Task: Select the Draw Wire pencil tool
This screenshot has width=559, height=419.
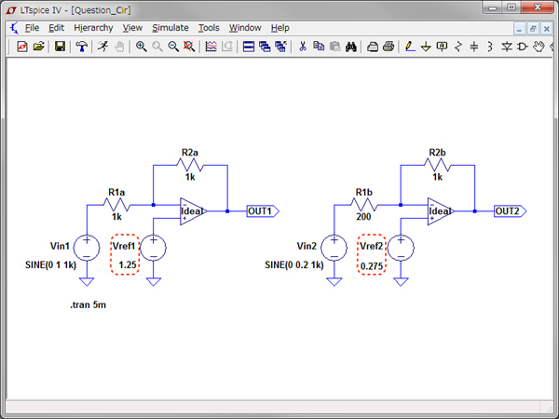Action: (x=410, y=46)
